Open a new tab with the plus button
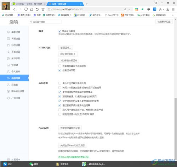Image resolution: width=177 pixels, height=167 pixels. click(x=87, y=4)
